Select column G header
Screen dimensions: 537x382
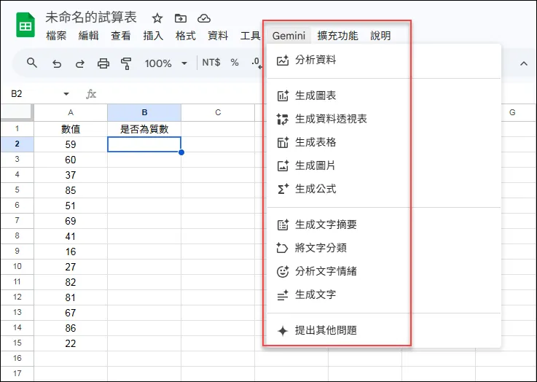tap(512, 113)
